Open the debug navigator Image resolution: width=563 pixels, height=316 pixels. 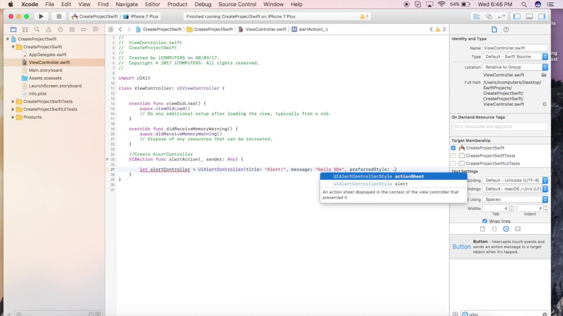click(72, 29)
